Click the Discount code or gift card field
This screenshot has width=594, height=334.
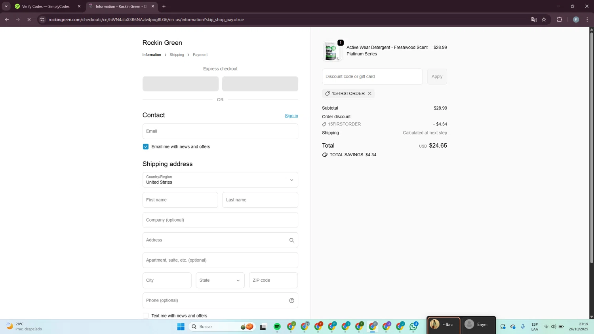(372, 76)
